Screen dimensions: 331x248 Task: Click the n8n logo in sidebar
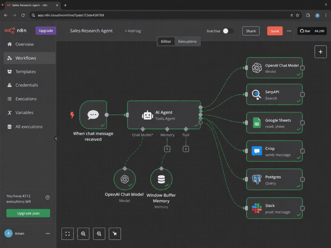[16, 30]
